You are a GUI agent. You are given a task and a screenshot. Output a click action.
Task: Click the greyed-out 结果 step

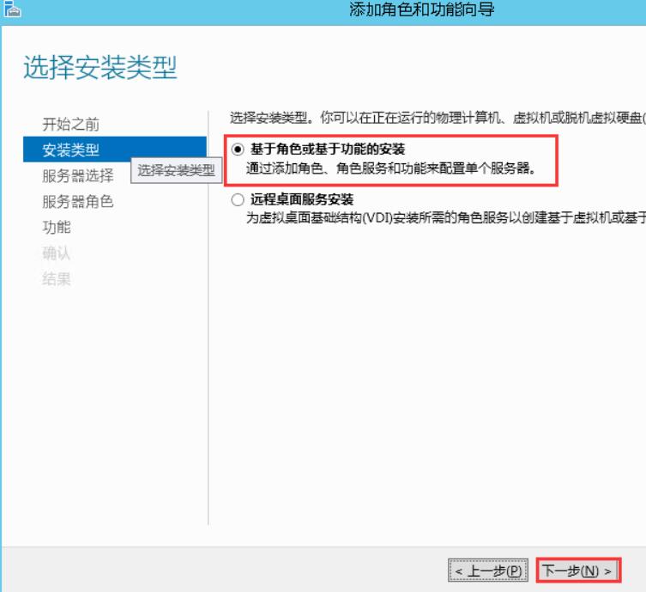[57, 279]
